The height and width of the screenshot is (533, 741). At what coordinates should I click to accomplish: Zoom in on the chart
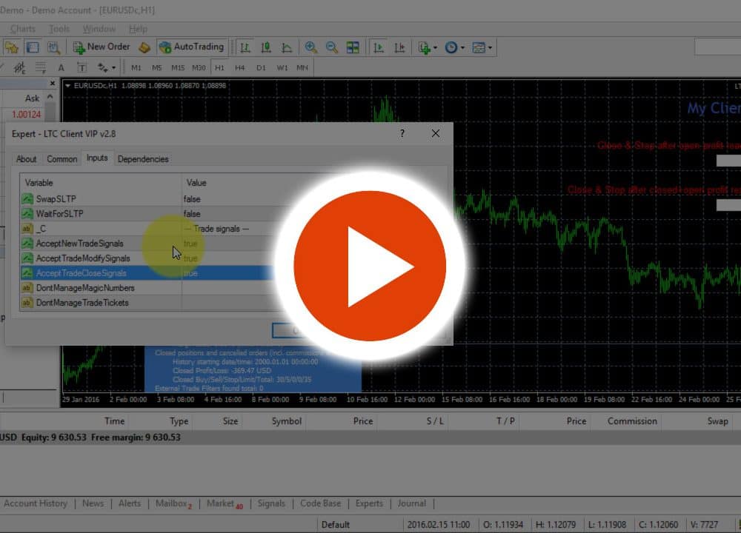click(311, 47)
